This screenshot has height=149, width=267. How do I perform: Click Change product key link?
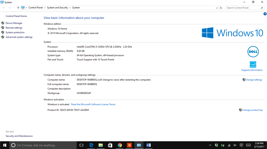coord(252,110)
